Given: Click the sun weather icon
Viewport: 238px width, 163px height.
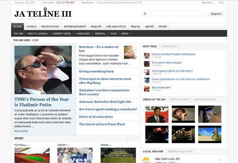Looking at the screenshot, I should [x=146, y=159].
